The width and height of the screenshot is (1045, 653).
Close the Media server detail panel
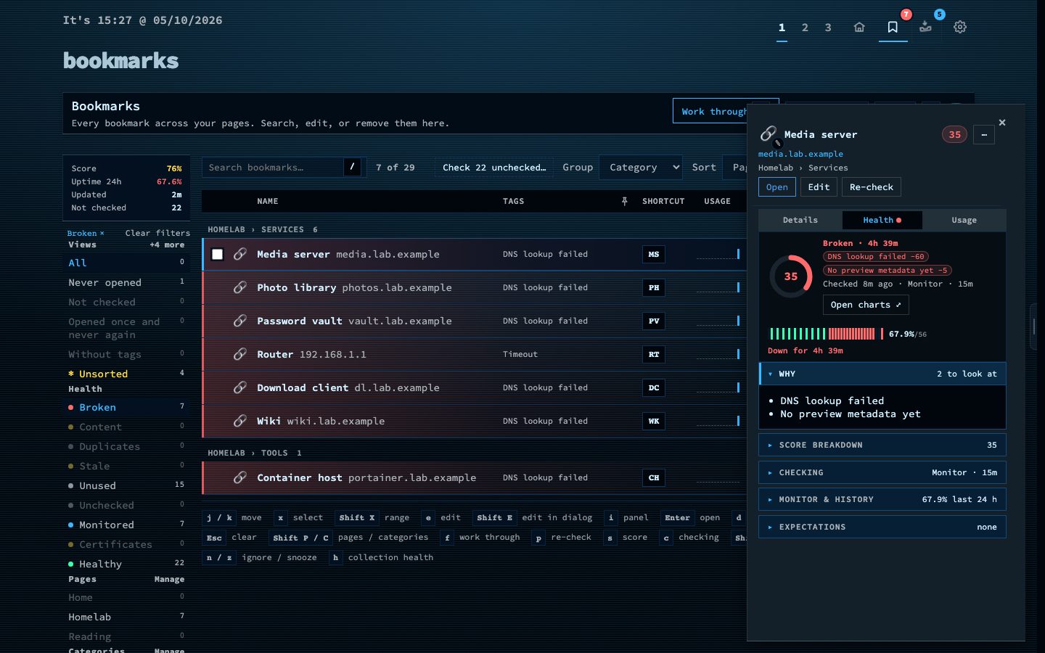[x=1002, y=123]
